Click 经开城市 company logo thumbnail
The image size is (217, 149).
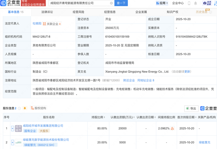18,129
